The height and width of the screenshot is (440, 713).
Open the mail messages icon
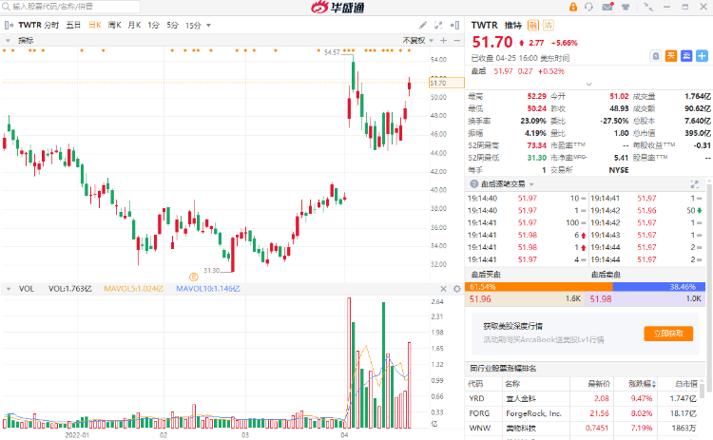607,7
